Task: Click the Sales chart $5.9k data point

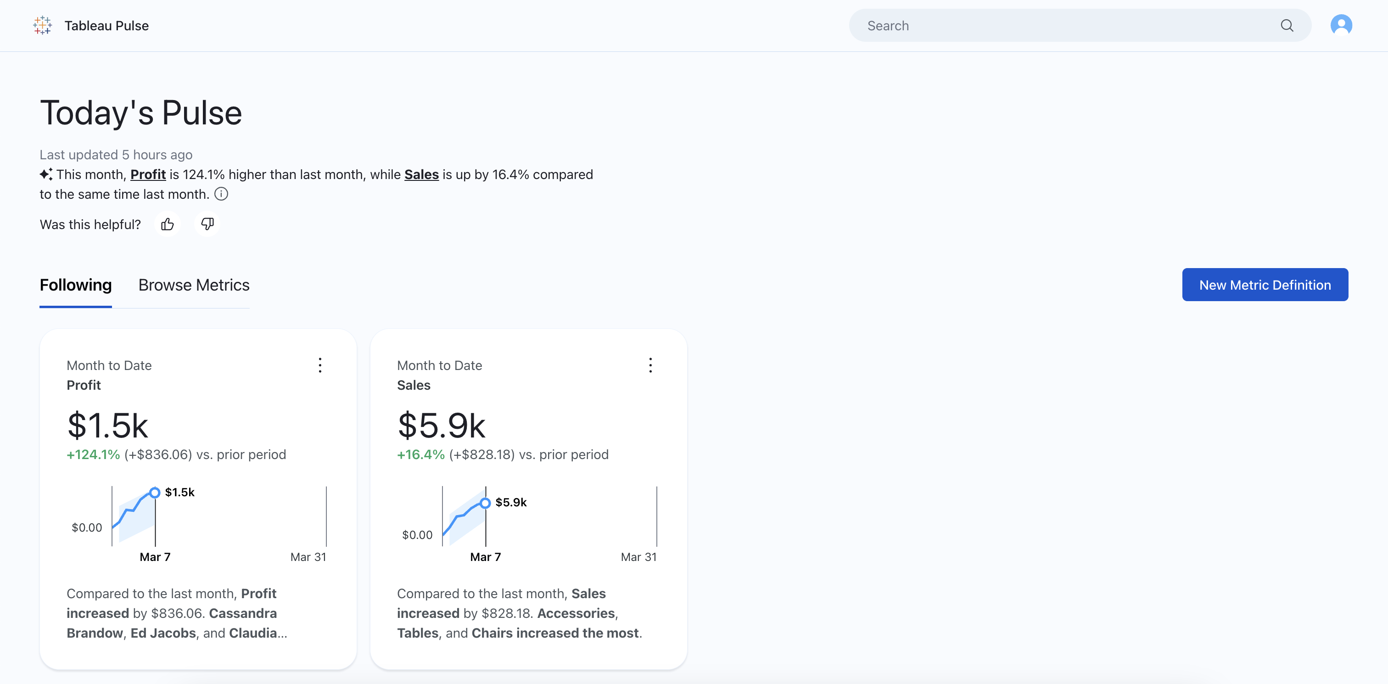Action: click(485, 503)
